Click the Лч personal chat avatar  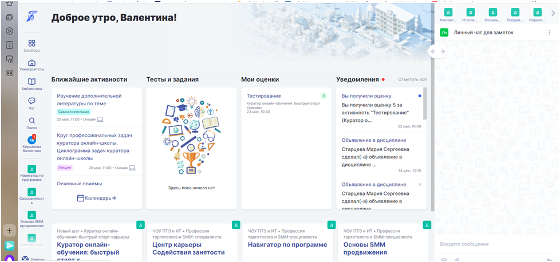(444, 33)
